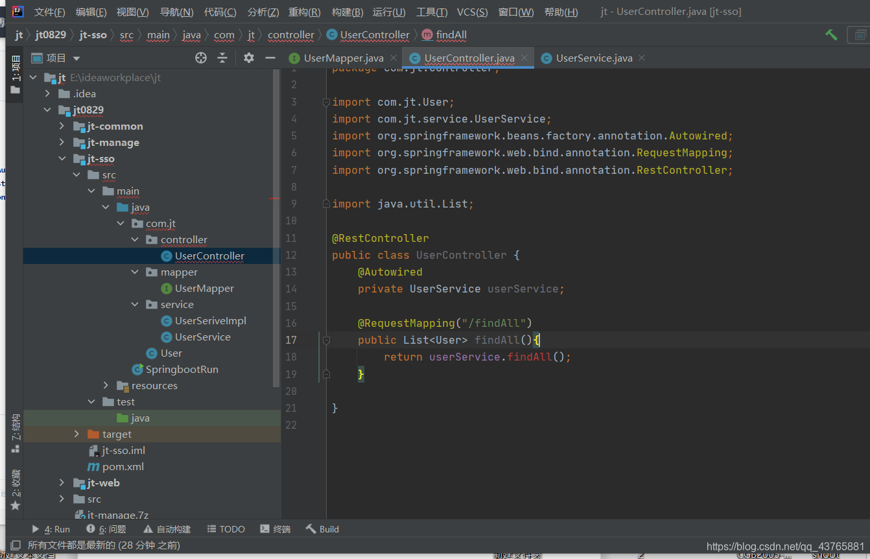Image resolution: width=870 pixels, height=559 pixels.
Task: Open the 自动构建 tool window
Action: click(167, 529)
